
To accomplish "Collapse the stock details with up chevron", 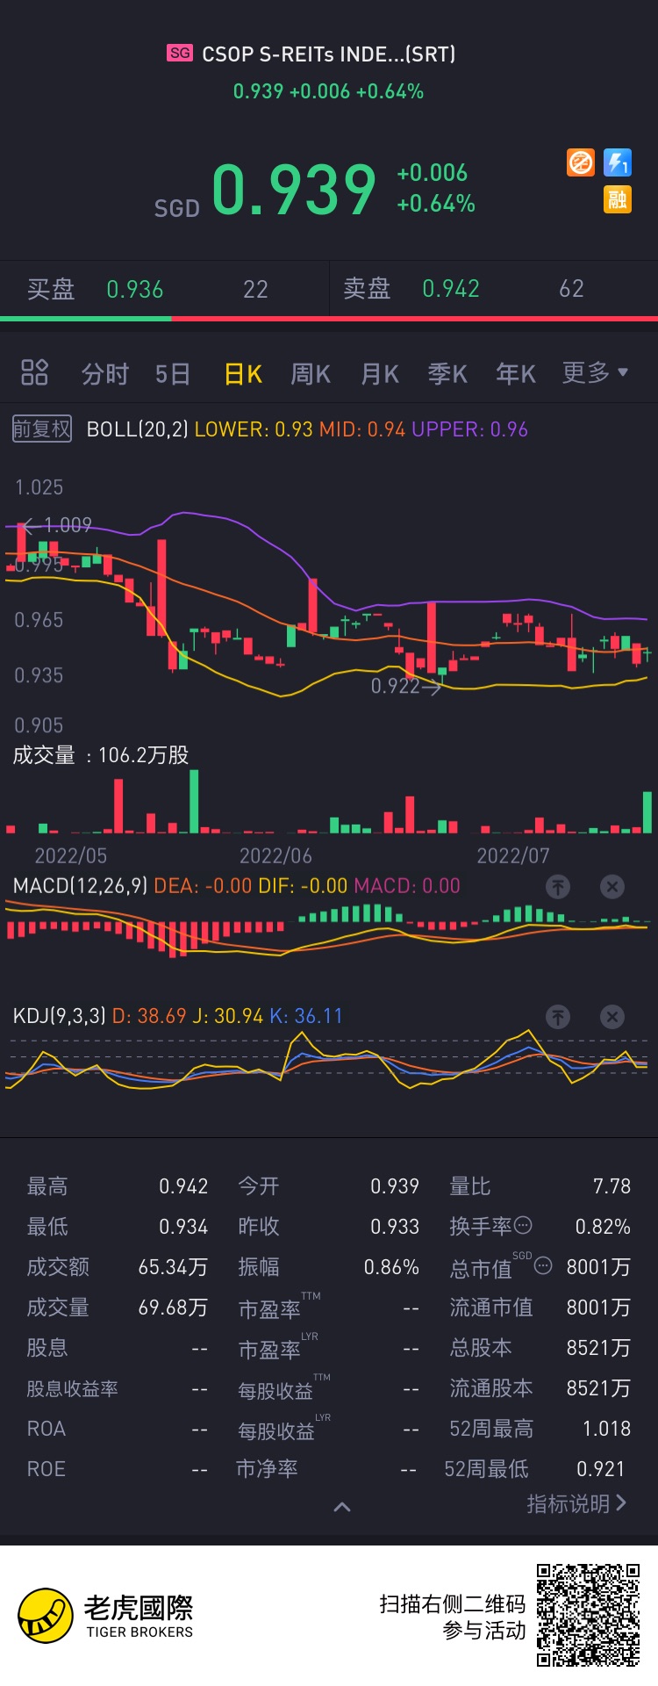I will coord(342,1507).
